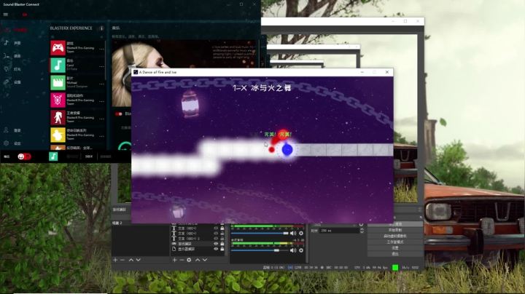Click the 200 ms duration field
The height and width of the screenshot is (294, 525).
point(339,231)
